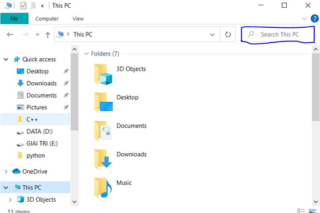Click the Search This PC box
Viewport: 320px width, 213px height.
coord(278,34)
